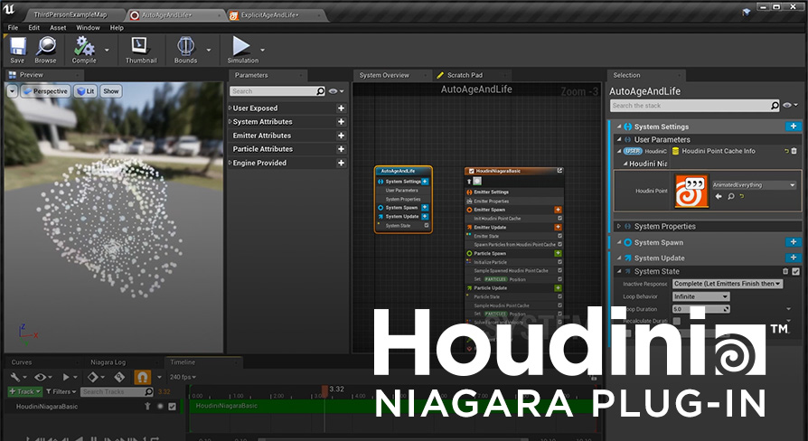Viewport: 808px width, 441px height.
Task: Add module to System Settings in Selection
Action: (793, 127)
